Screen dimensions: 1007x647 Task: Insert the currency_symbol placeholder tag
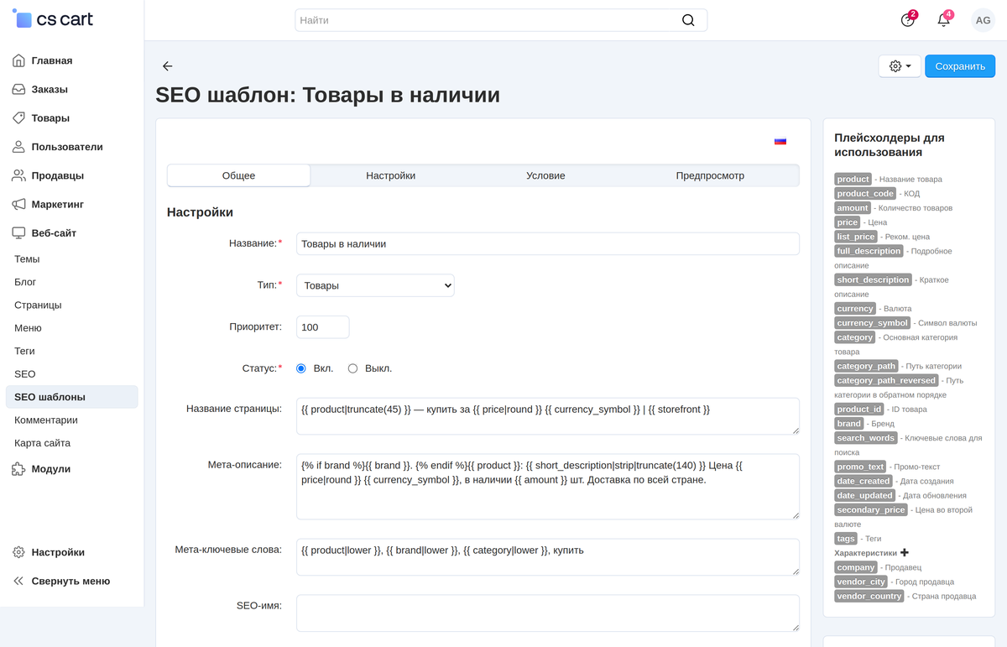[873, 323]
